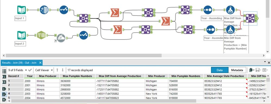Click the top Formula flask tool

(x=230, y=10)
